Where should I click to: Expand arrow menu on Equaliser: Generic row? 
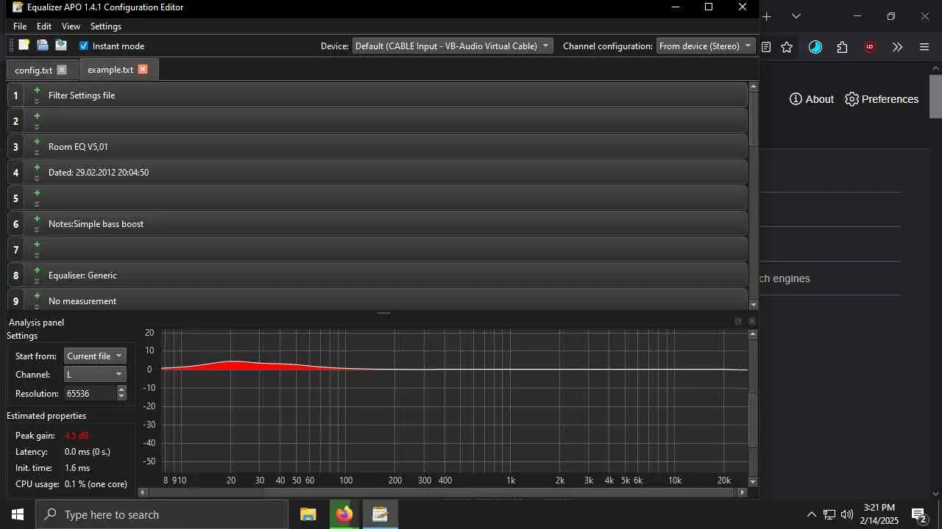point(37,281)
